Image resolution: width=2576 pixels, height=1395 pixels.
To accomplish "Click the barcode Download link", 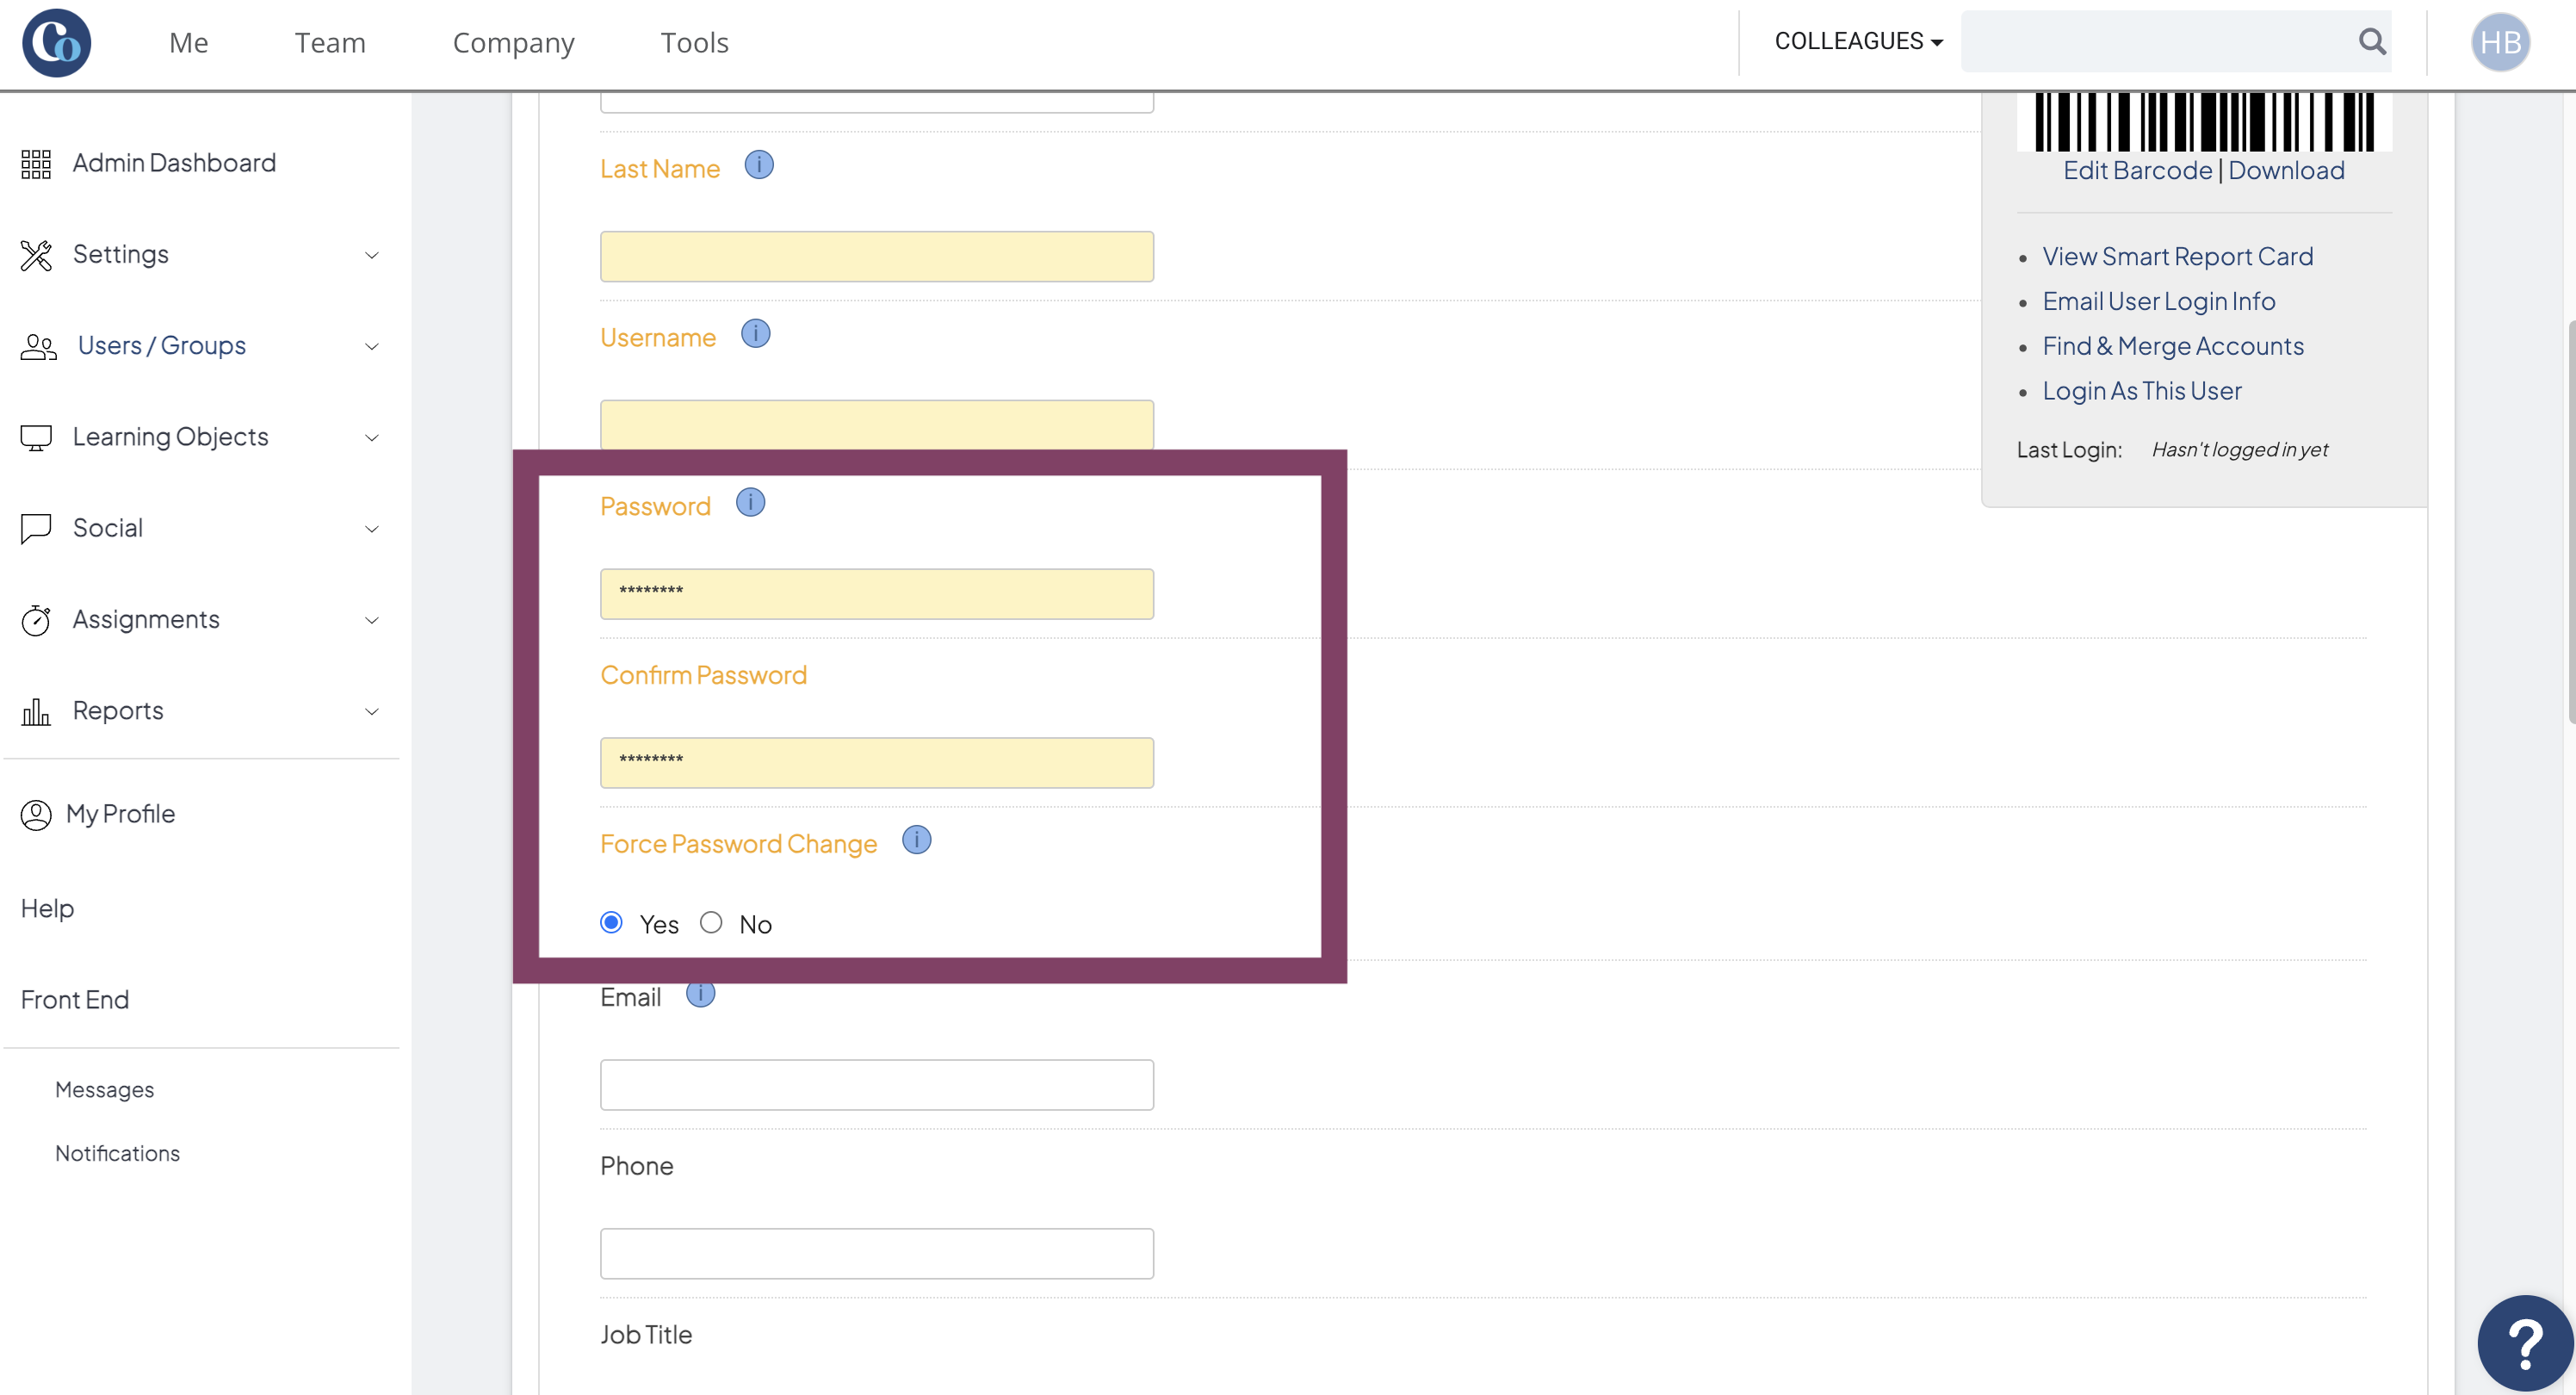I will [x=2286, y=170].
